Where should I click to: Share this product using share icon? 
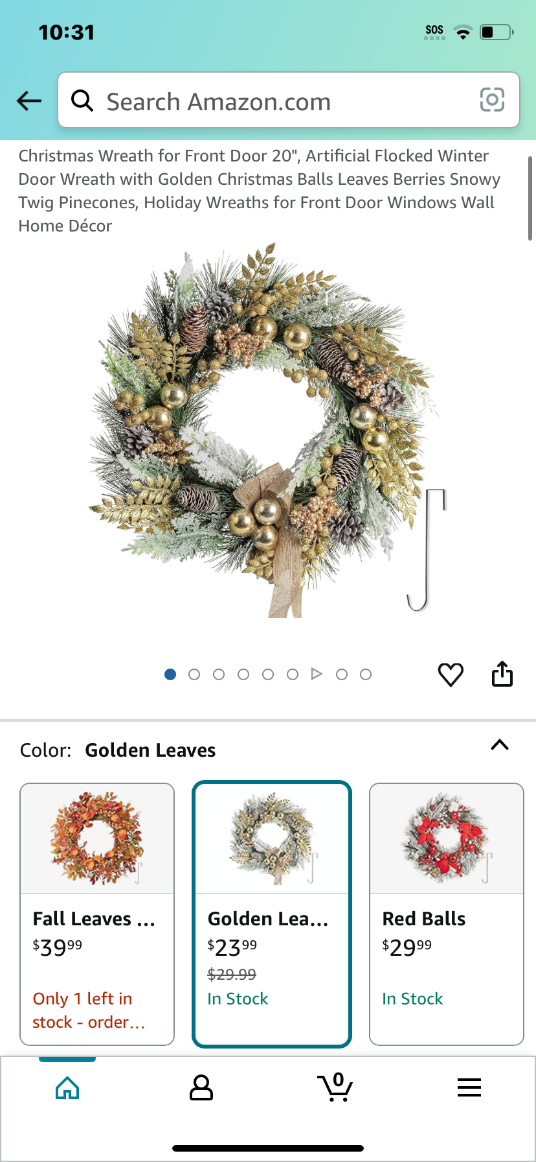coord(502,674)
